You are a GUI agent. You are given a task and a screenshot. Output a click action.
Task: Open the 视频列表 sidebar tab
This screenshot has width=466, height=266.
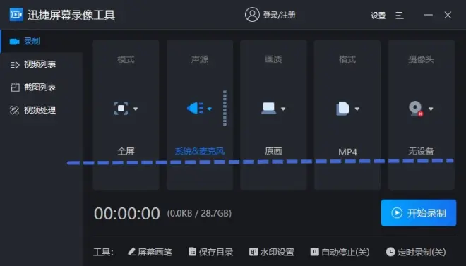pos(42,64)
